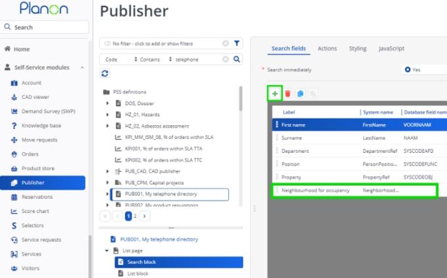Click the blue copy field icon
The image size is (447, 278).
[300, 94]
